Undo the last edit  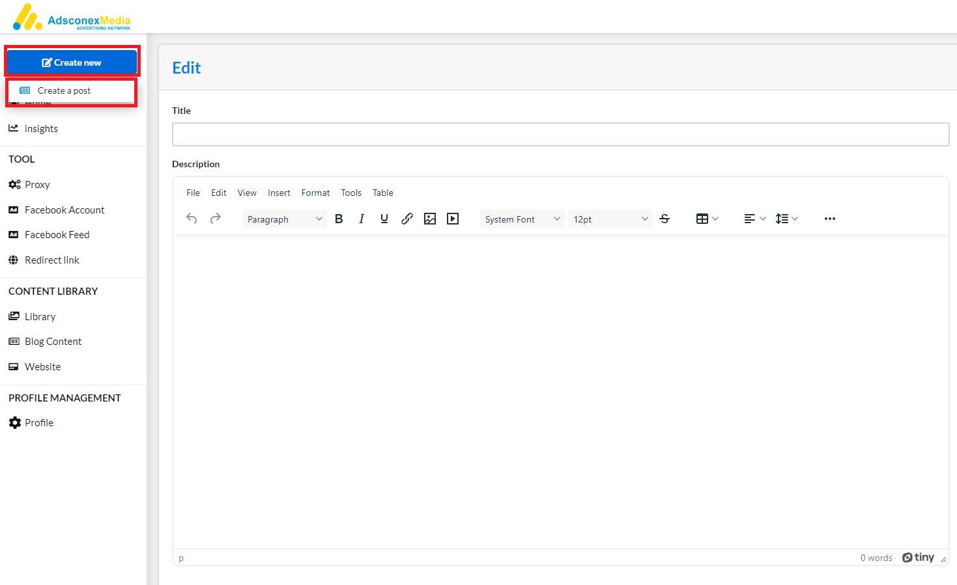click(192, 219)
